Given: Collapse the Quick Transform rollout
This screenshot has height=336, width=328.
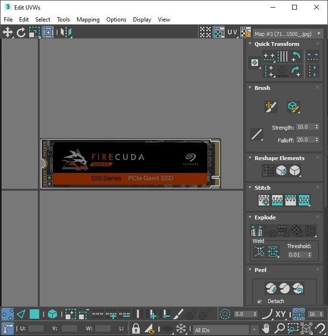Looking at the screenshot, I should coord(250,43).
